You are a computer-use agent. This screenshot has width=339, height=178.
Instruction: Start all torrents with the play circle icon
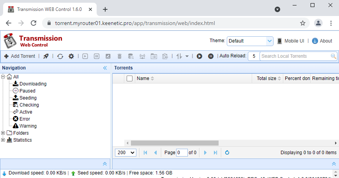[200, 56]
